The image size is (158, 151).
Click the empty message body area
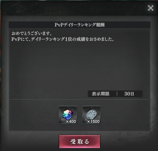click(79, 65)
